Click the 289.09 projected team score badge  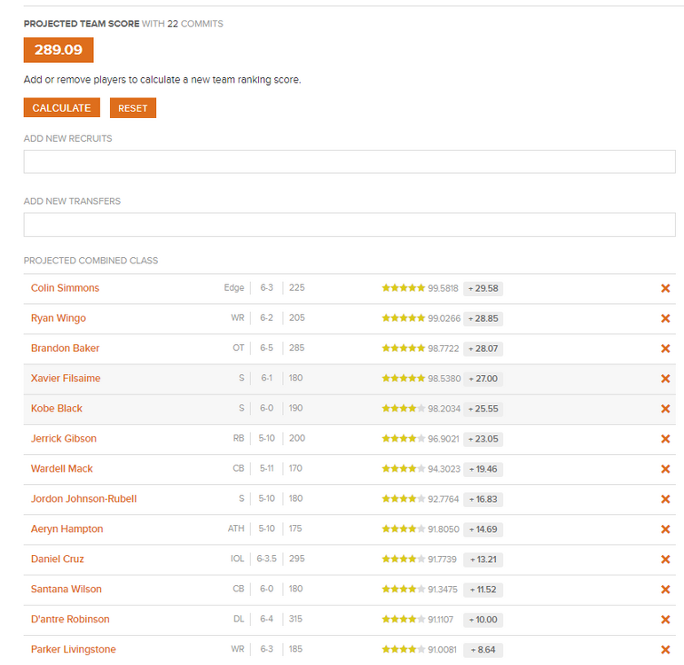(x=59, y=51)
